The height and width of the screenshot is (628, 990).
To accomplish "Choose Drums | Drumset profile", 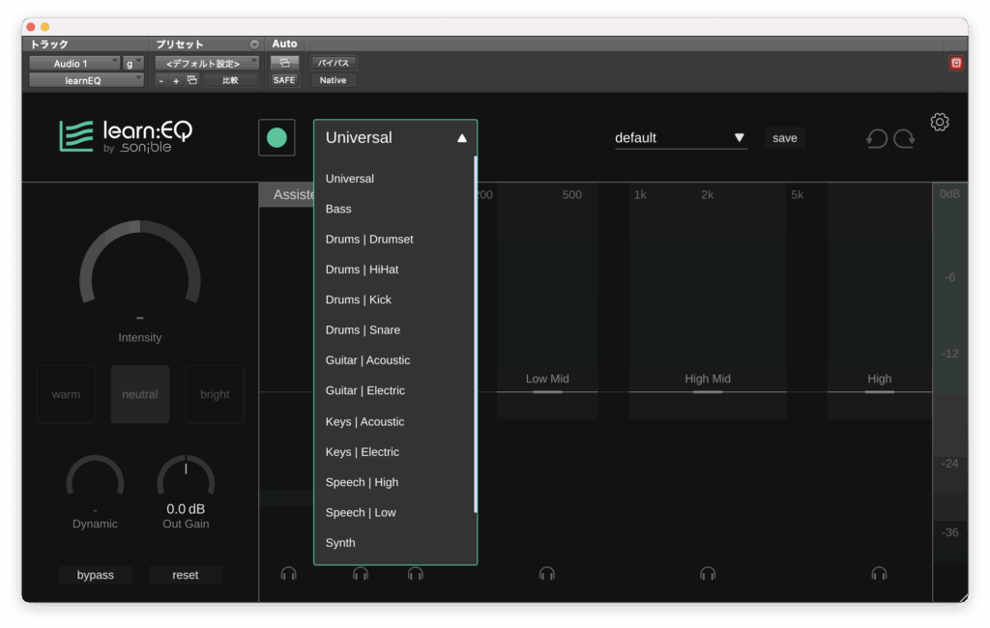I will 394,240.
